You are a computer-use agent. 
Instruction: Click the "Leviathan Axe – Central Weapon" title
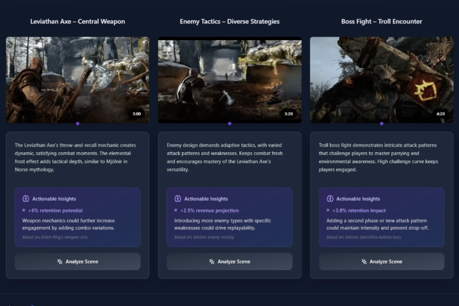[x=78, y=21]
